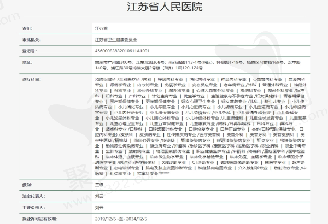Viewport: 328px width, 224px height.
Task: Click 优生学专业 specialty
Action: [x=194, y=96]
